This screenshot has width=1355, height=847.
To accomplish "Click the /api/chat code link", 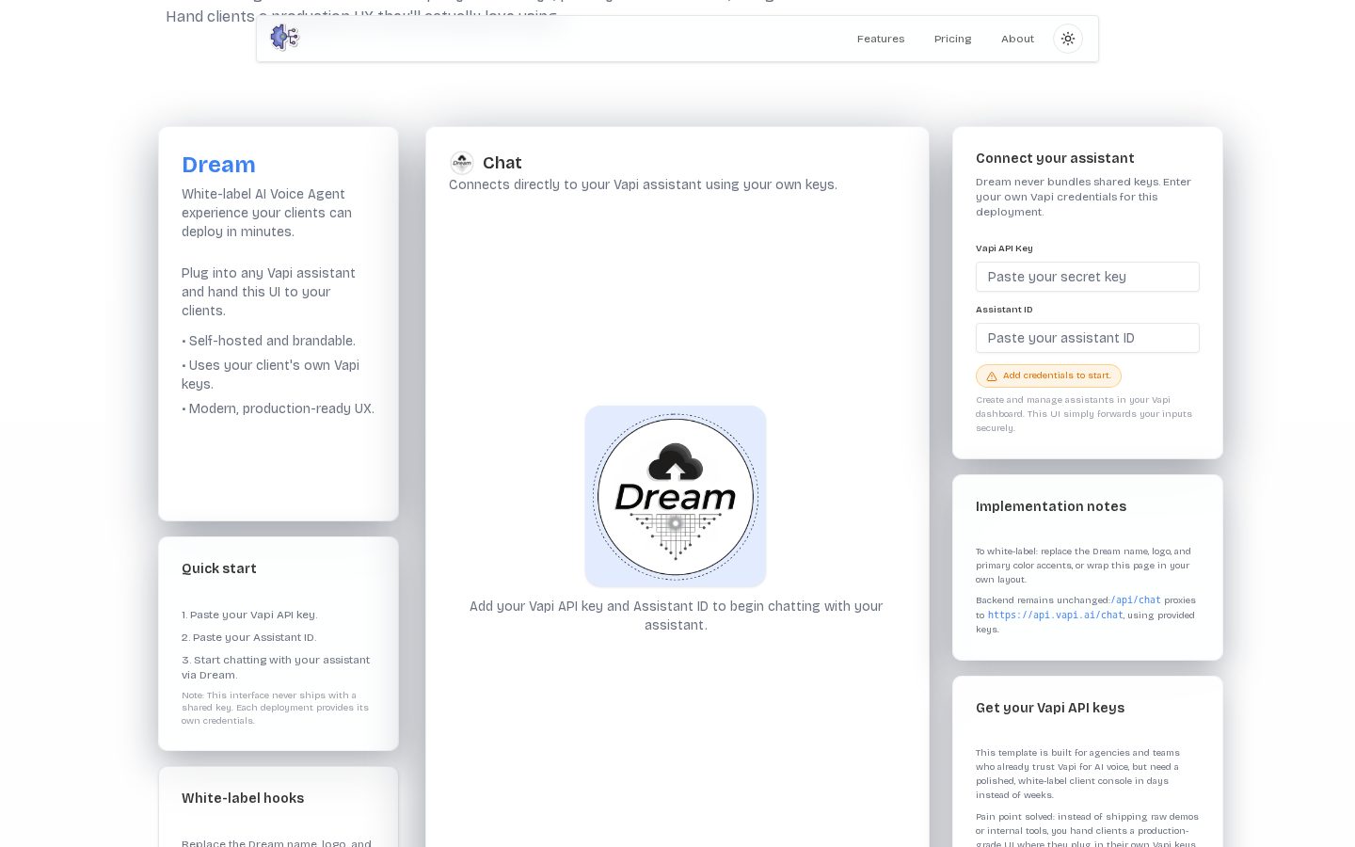I will (1136, 600).
